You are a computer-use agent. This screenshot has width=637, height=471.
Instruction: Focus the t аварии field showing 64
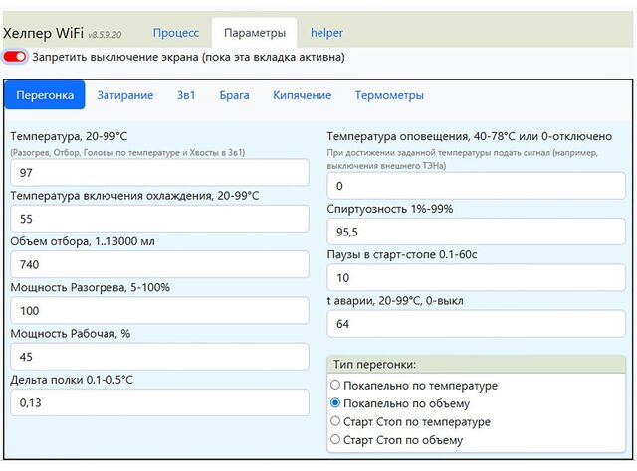(x=476, y=323)
